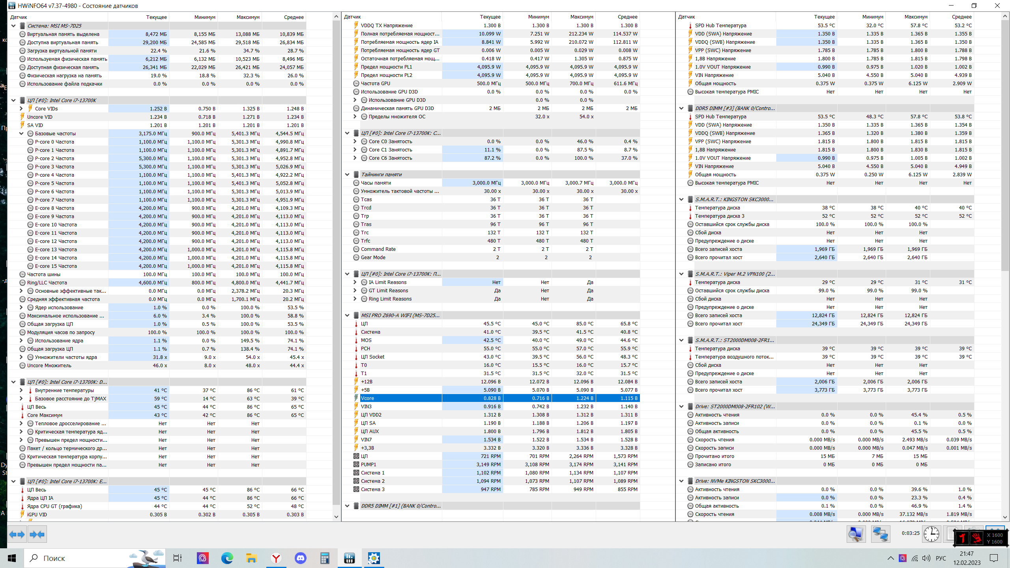1010x568 pixels.
Task: Click the networked computers remote icon
Action: coord(880,534)
